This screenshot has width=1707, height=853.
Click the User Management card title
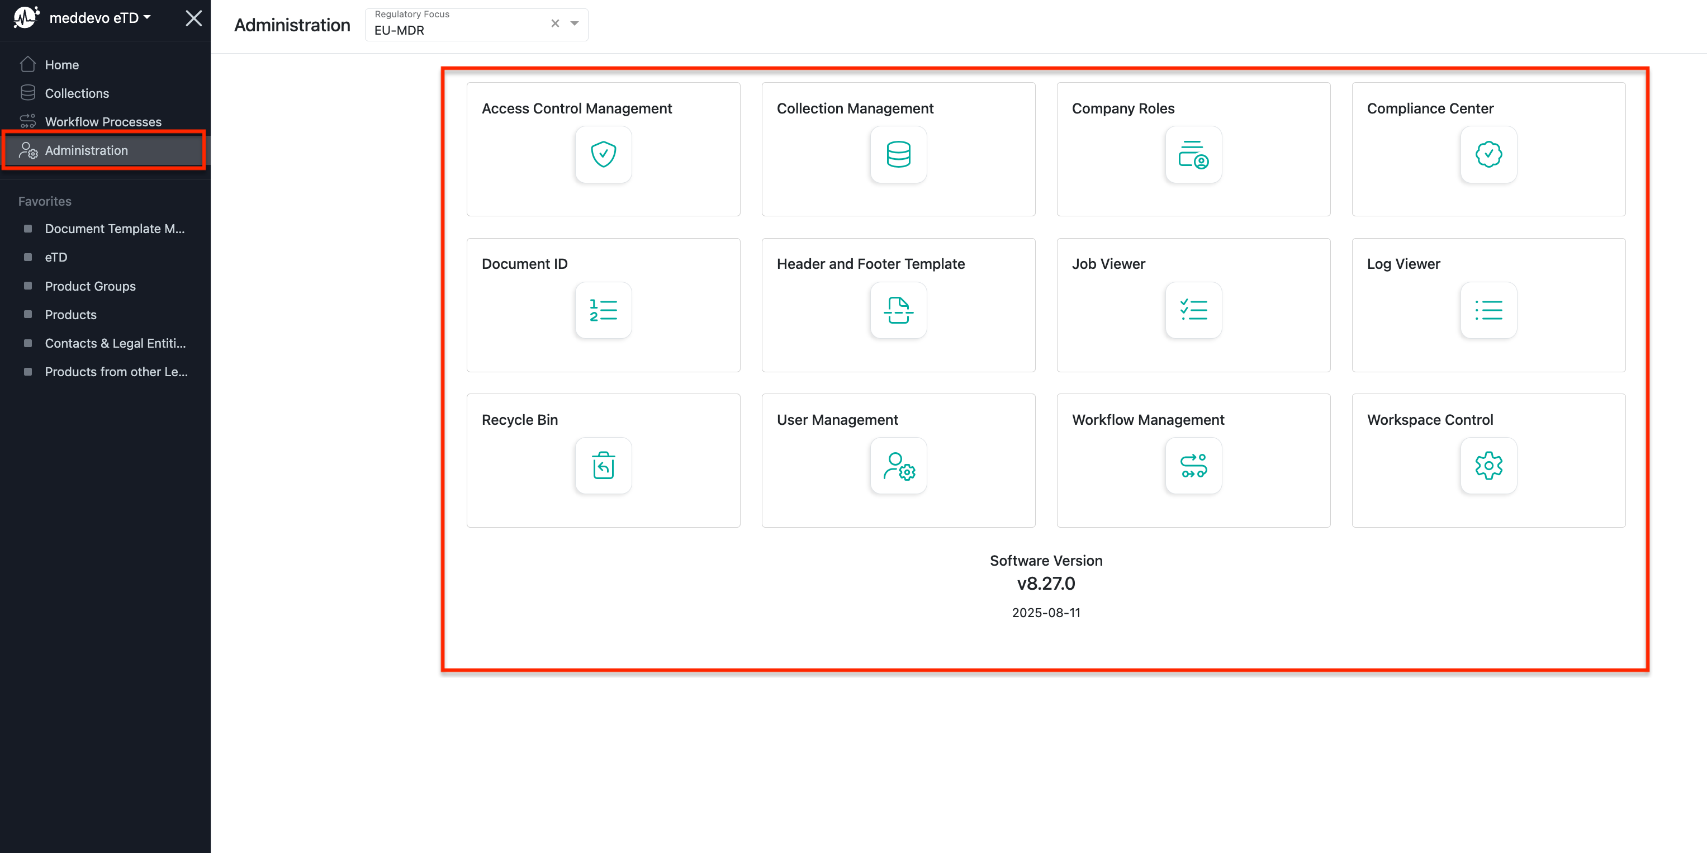(x=838, y=420)
